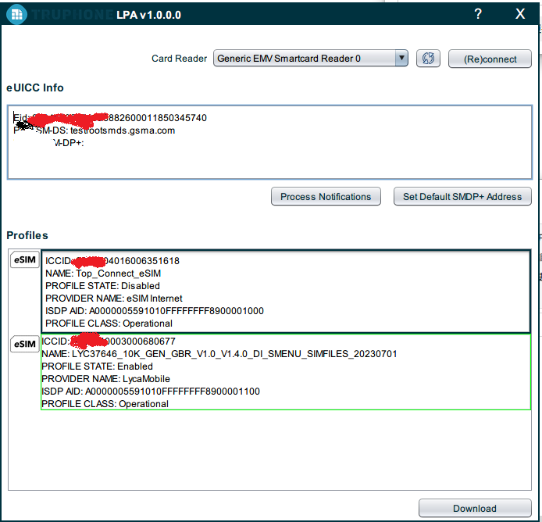Click PROFILE STATE: Disabled text
This screenshot has height=522, width=542.
102,286
